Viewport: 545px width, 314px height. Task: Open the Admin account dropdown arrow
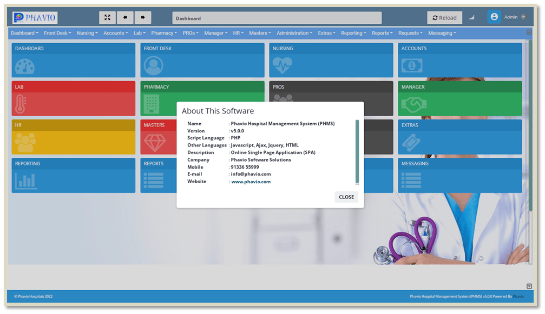coord(524,17)
